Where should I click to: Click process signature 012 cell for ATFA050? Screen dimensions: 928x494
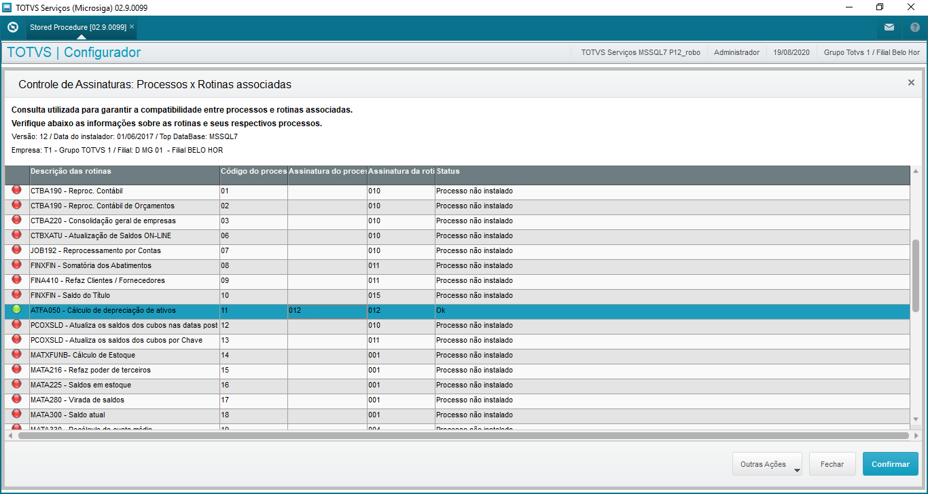(x=327, y=311)
